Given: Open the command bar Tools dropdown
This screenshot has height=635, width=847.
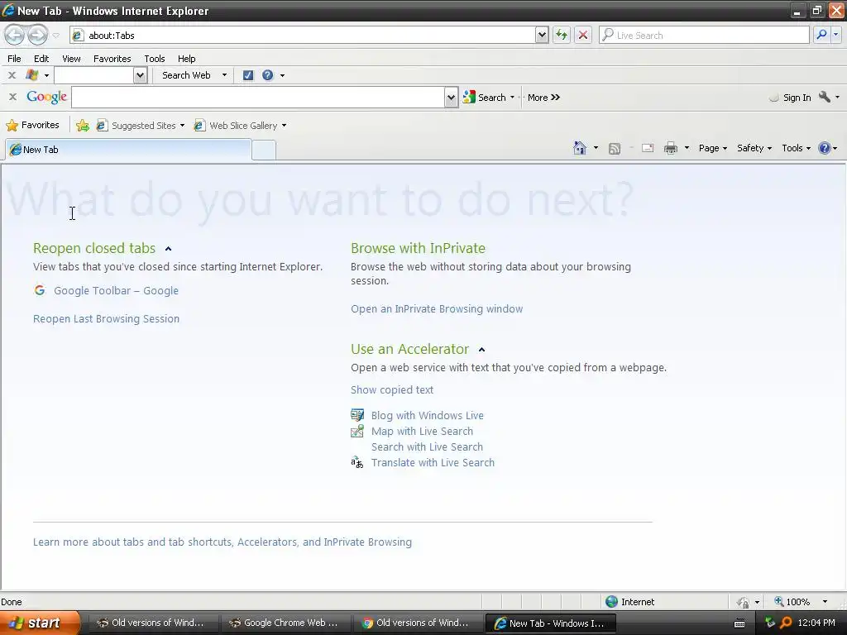Looking at the screenshot, I should 797,148.
